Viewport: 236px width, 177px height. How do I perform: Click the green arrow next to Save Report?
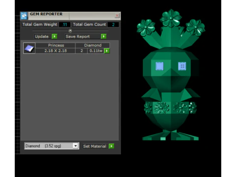[x=104, y=36]
